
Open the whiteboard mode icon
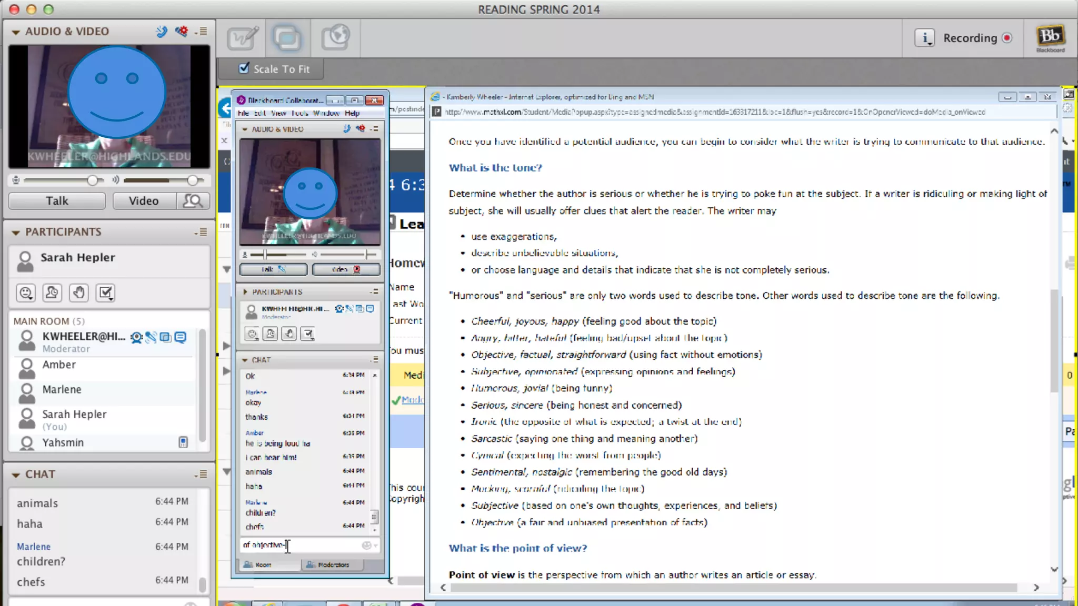(242, 38)
